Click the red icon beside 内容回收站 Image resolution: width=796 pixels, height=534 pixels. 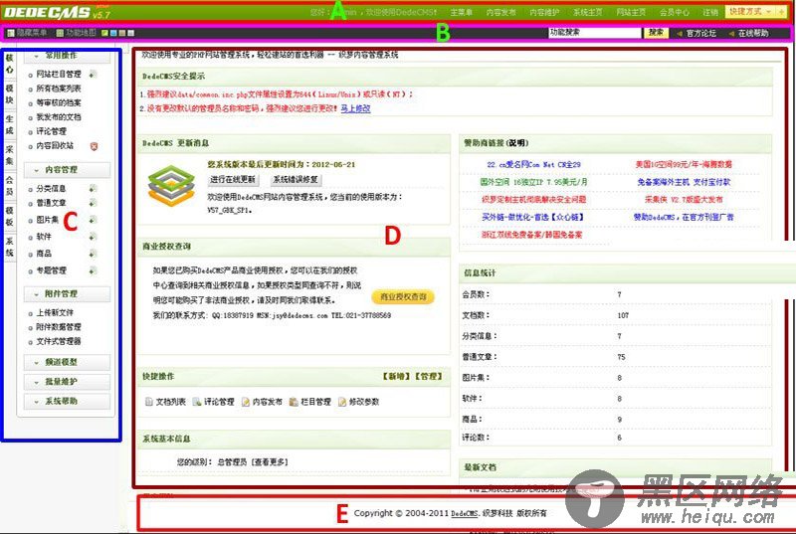94,146
